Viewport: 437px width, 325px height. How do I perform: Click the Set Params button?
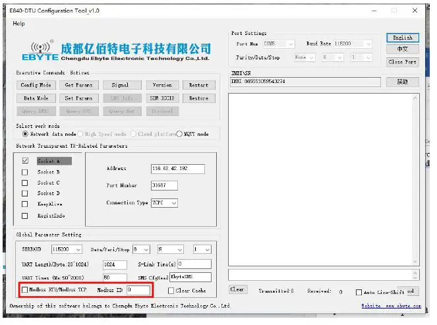click(x=78, y=98)
